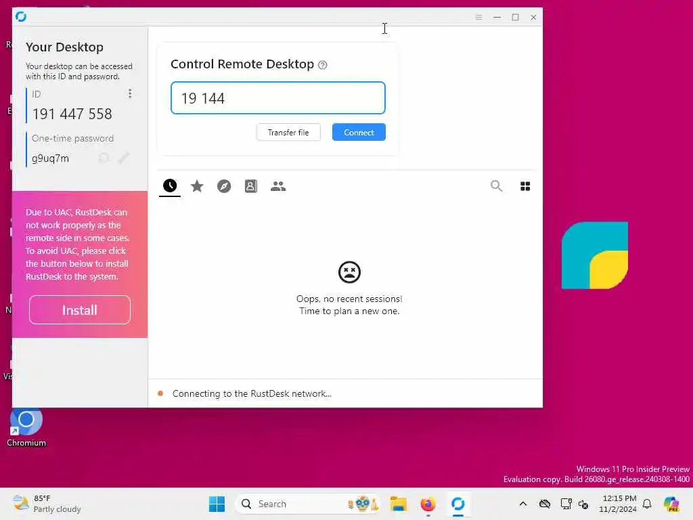The width and height of the screenshot is (693, 520).
Task: Open the Windows Start menu
Action: point(217,504)
